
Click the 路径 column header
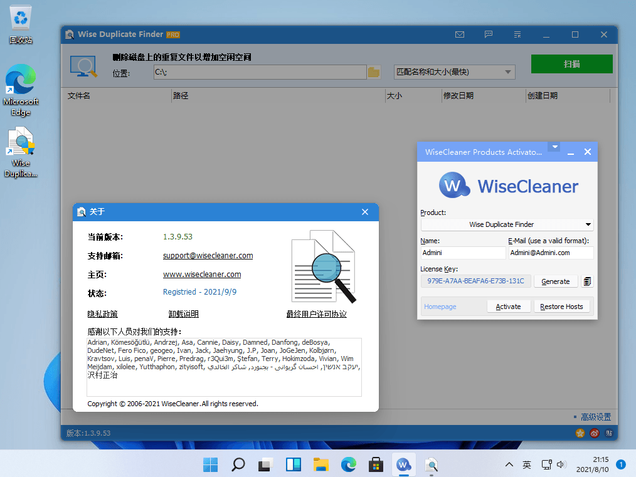coord(181,96)
